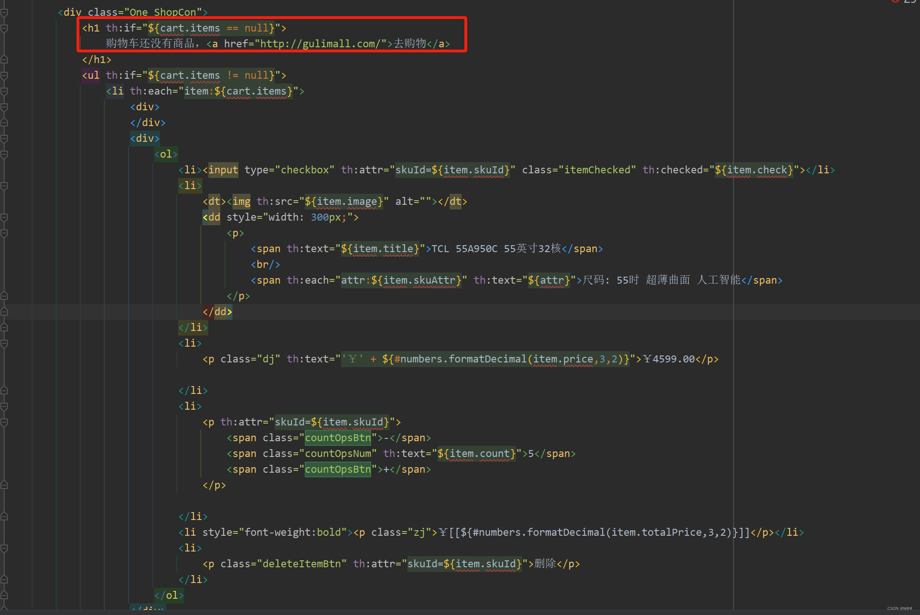The image size is (920, 615).
Task: Click the '¥4599.00' paragraph text
Action: tap(669, 359)
